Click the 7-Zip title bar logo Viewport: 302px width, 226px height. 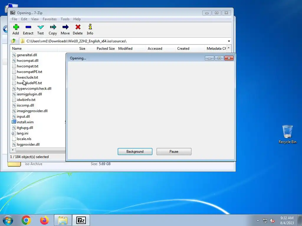[13, 13]
